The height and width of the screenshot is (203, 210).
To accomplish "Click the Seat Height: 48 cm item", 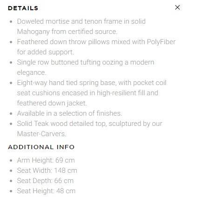I will pos(46,191).
